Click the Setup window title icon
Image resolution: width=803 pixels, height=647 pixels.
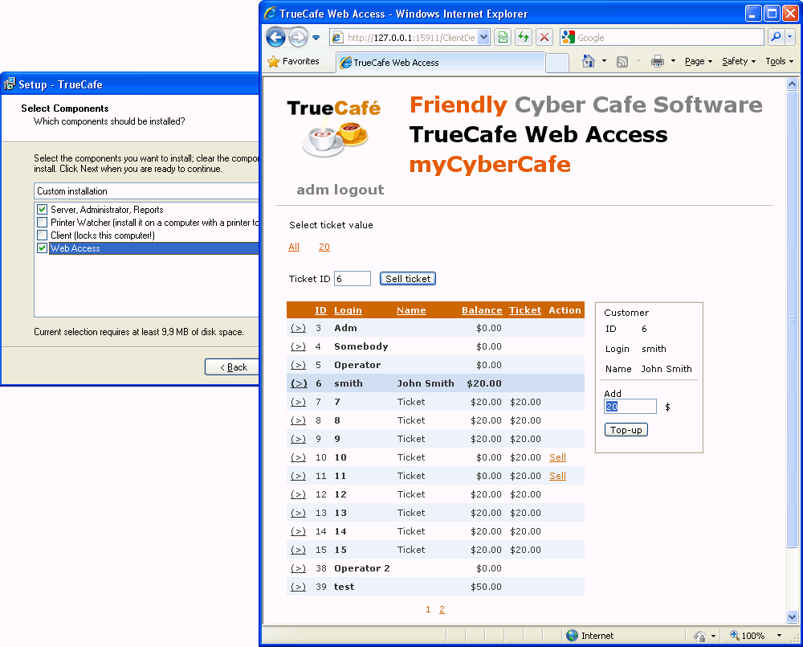point(9,84)
